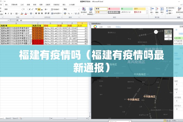Image resolution: width=183 pixels, height=122 pixels.
Task: Apply the Check Cell gray style
Action: point(114,12)
